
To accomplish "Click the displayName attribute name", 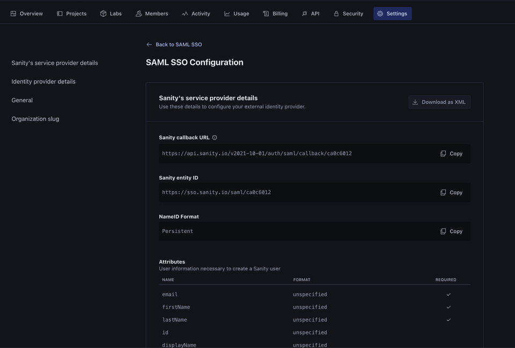I will pos(179,345).
